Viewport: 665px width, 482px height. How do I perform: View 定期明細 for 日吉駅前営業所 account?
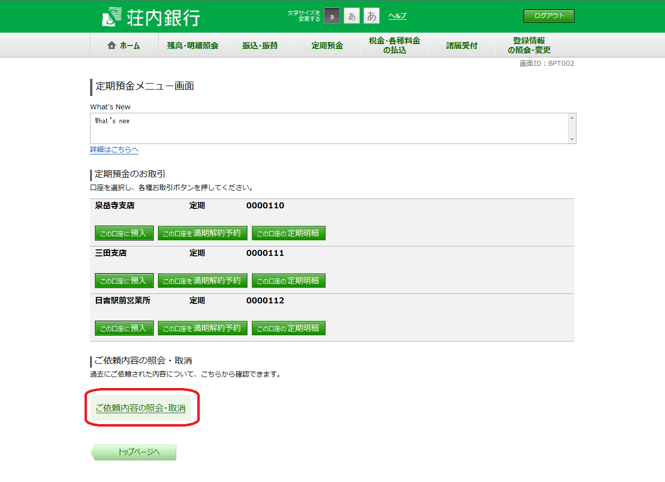[x=288, y=328]
